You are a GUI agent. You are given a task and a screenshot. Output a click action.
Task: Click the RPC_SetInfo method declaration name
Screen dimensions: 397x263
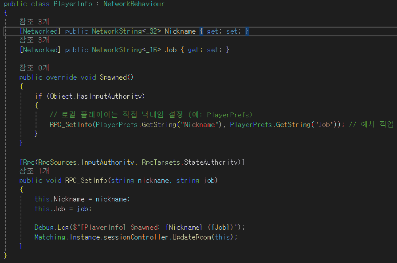click(x=86, y=180)
